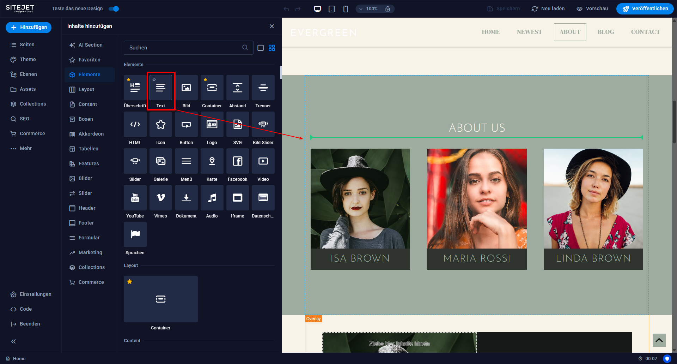
Task: Click the scroll-to-top arrow button
Action: tap(659, 340)
